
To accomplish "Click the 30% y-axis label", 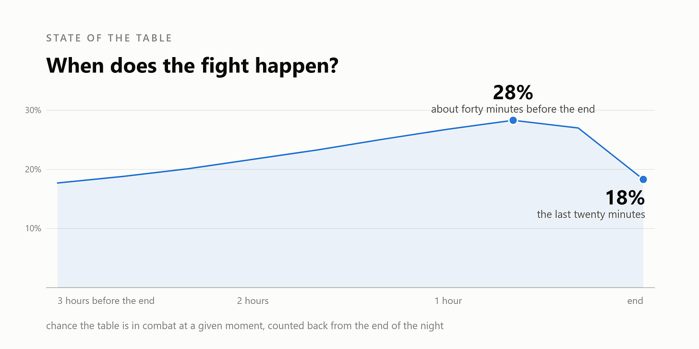I will (33, 110).
